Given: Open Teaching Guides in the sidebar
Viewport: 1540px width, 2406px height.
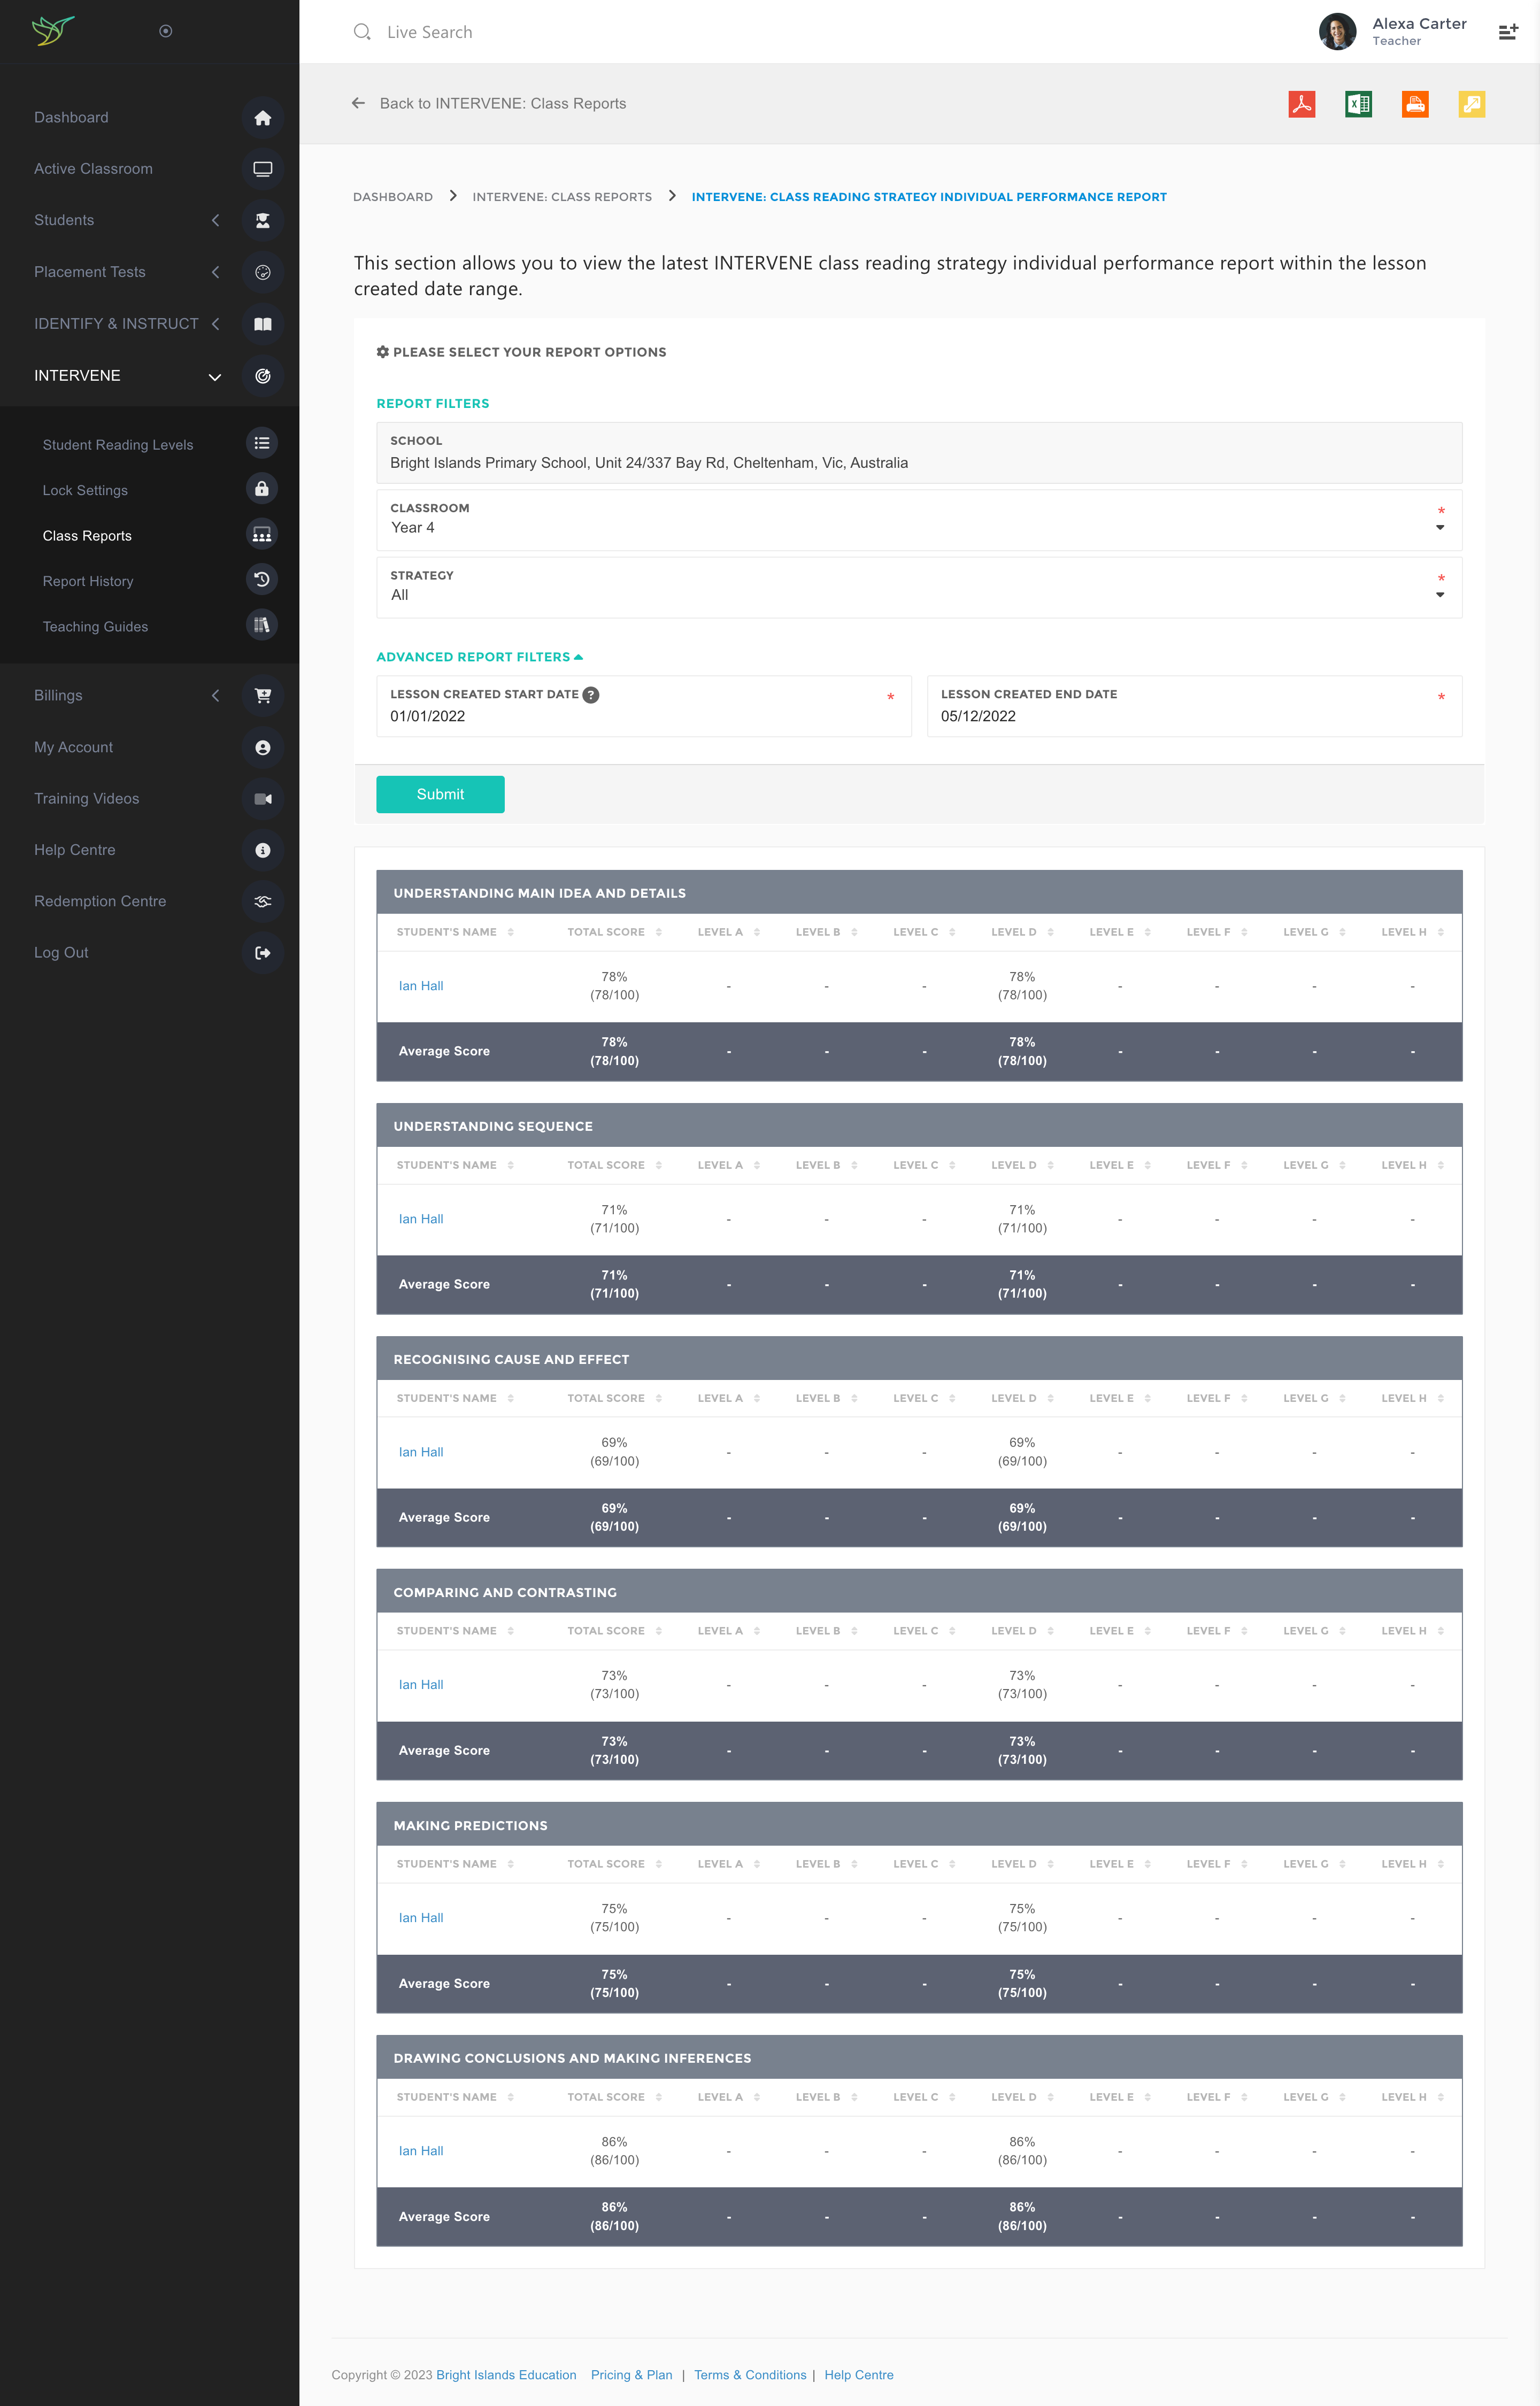Looking at the screenshot, I should click(x=95, y=627).
